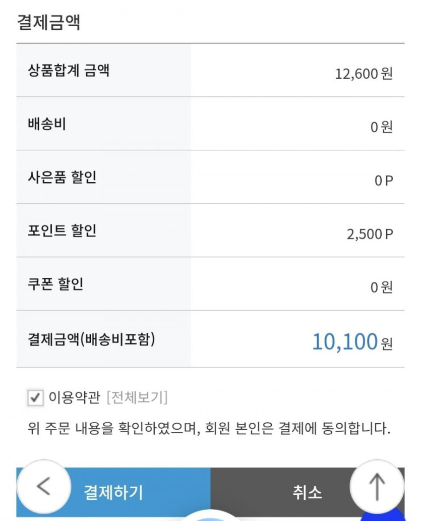The height and width of the screenshot is (521, 421).
Task: Select the 배송비 row label
Action: click(x=47, y=124)
